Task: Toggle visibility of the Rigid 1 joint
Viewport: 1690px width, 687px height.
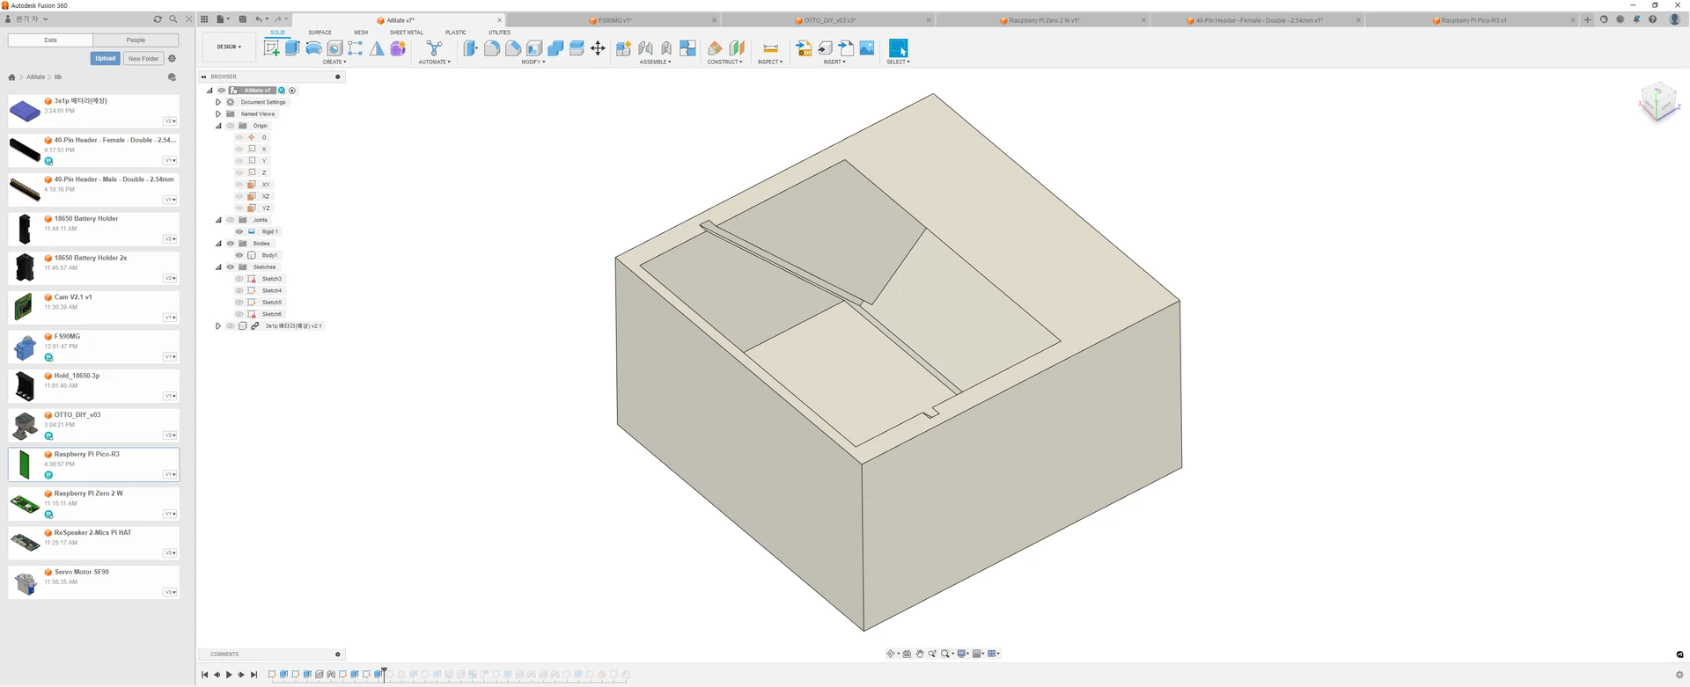Action: coord(239,231)
